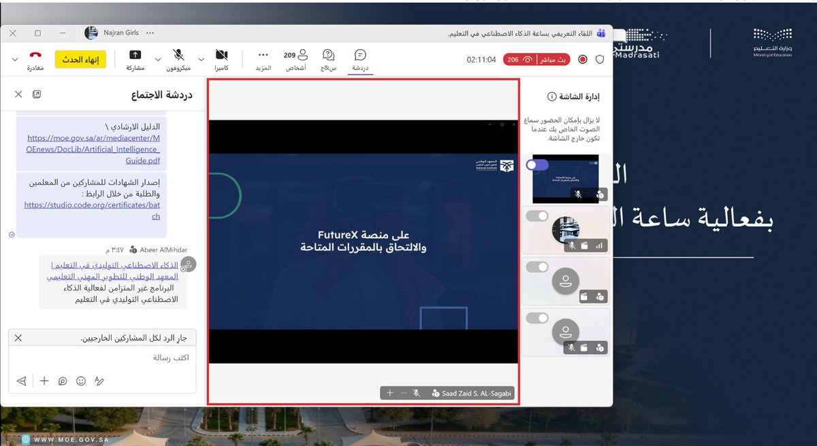The width and height of the screenshot is (817, 446).
Task: Click the message read receipt icon
Action: coord(12,233)
